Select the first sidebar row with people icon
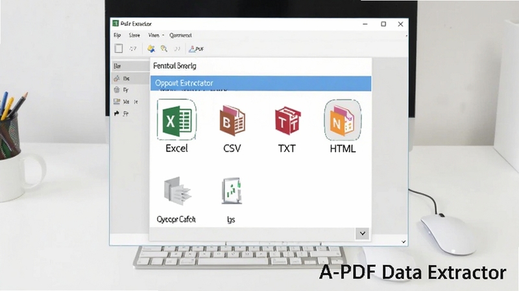Screen dimensions: 519x291 click(130, 78)
